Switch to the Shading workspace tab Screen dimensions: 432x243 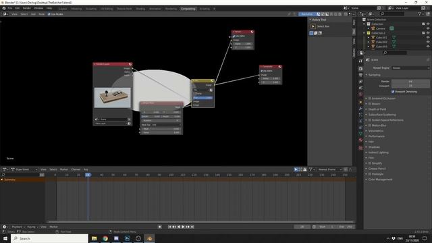point(140,9)
